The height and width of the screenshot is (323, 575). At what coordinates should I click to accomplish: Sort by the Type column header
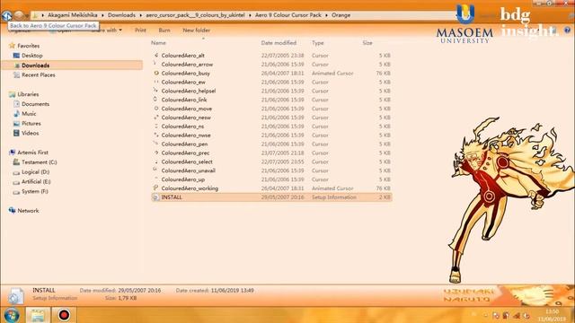pyautogui.click(x=317, y=43)
